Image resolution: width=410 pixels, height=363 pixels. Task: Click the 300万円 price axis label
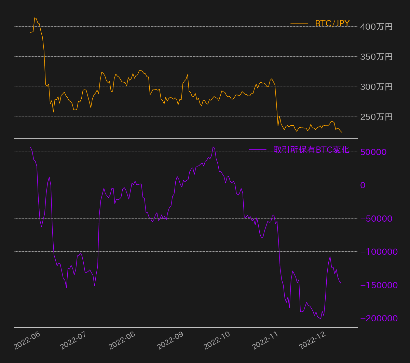[376, 87]
